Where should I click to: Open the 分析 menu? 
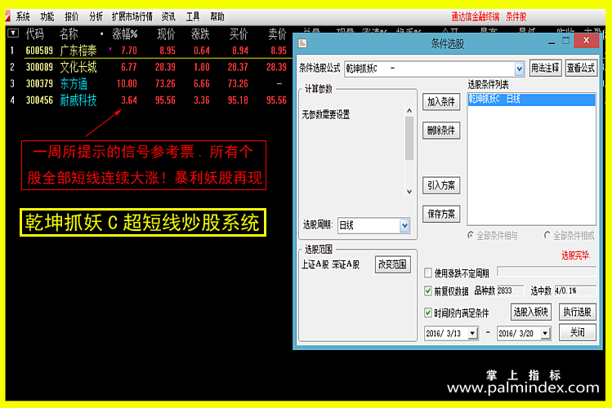click(96, 17)
